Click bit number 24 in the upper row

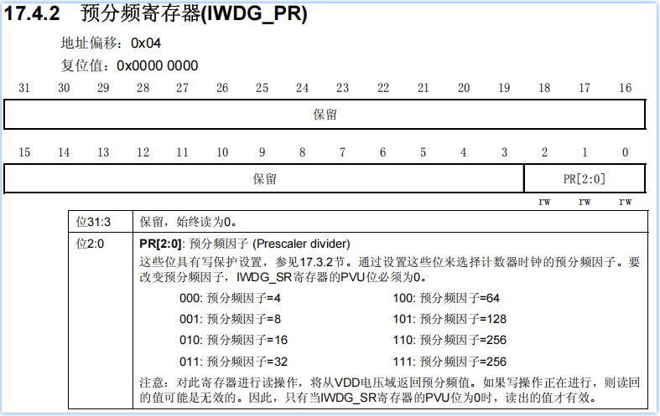point(302,88)
